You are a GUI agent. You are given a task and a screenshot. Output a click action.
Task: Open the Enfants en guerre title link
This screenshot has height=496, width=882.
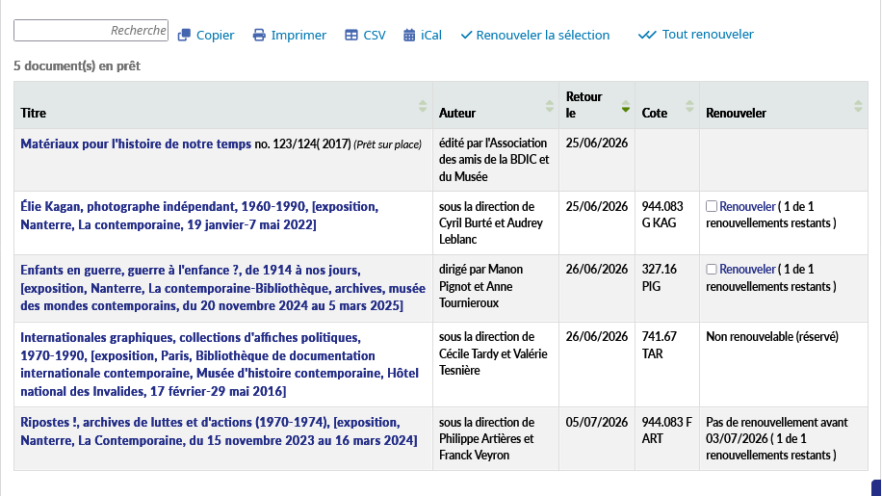point(222,288)
